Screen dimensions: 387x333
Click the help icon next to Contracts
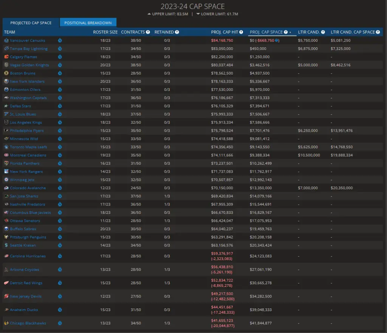[x=148, y=32]
